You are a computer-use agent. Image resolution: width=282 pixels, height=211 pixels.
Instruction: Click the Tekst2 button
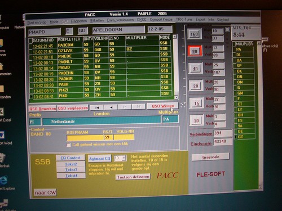tap(71, 164)
